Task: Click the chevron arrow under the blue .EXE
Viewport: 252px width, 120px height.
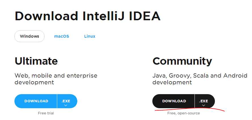Action: click(66, 105)
